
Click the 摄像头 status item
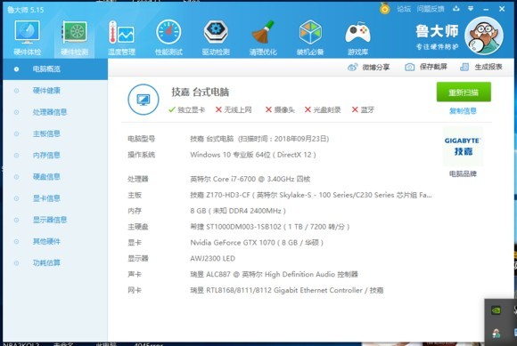pyautogui.click(x=280, y=110)
